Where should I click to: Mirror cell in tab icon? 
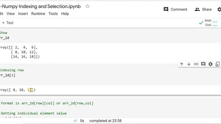point(218,64)
